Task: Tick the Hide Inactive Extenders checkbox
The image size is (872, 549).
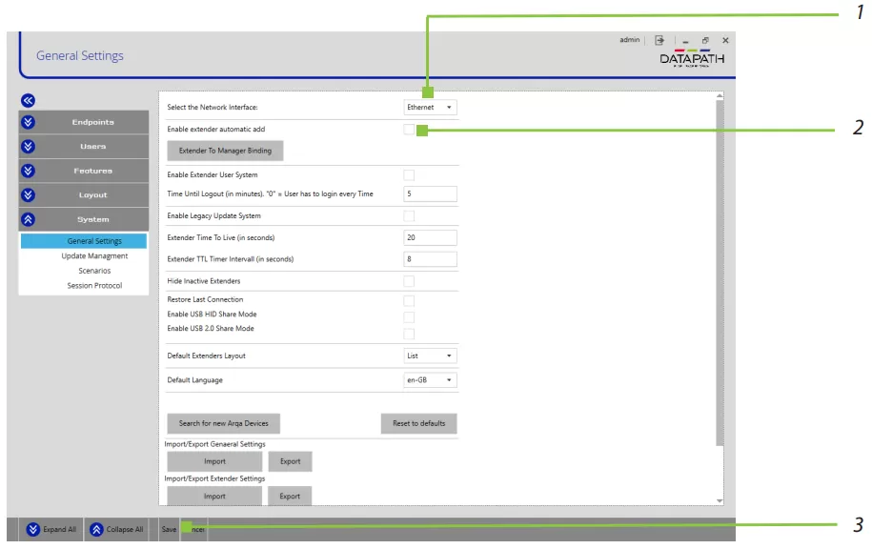Action: tap(409, 281)
